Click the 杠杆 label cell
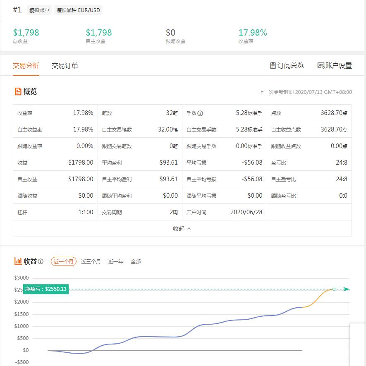 point(22,213)
